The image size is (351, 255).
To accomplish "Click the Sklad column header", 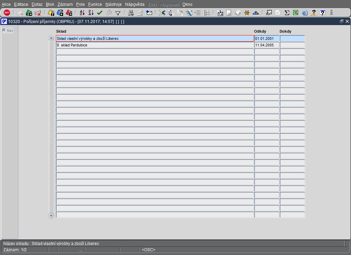I will [x=61, y=32].
